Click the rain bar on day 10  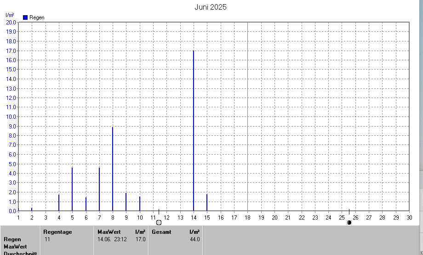(x=140, y=203)
